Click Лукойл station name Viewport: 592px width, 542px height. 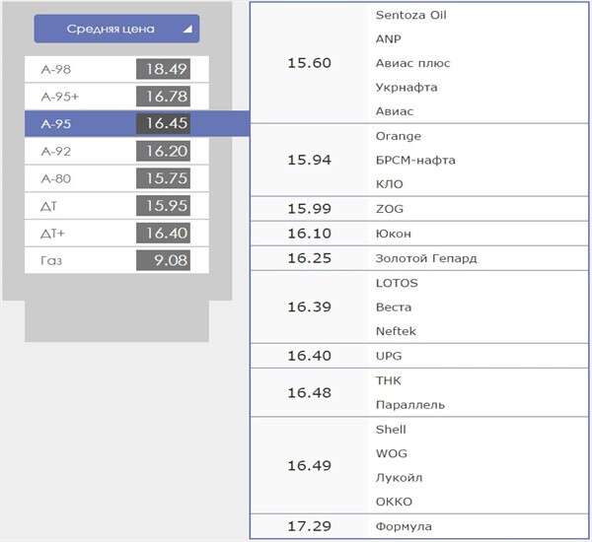pos(399,478)
